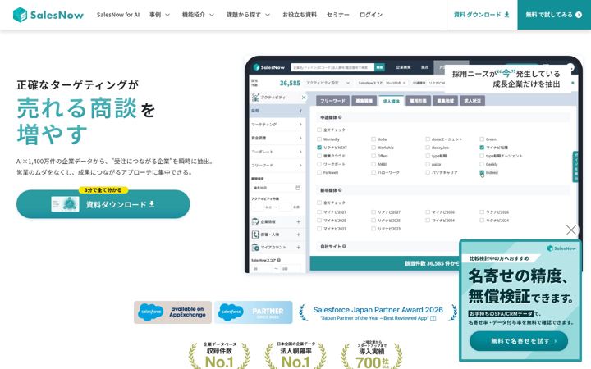Screen dimensions: 591x369
Task: Click the info icon beside SalesNowスコア
Action: point(279,260)
